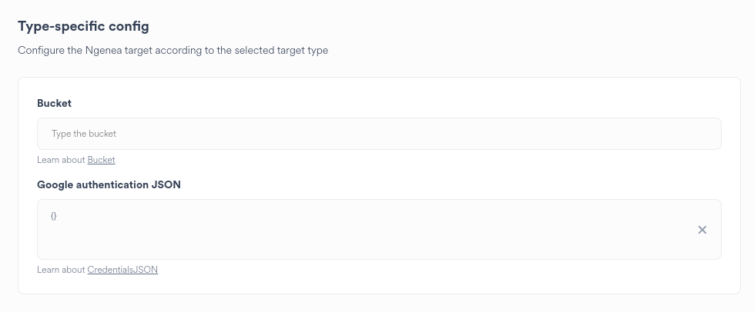Click "Learn about" text before Bucket link
This screenshot has height=312, width=754.
coord(61,160)
